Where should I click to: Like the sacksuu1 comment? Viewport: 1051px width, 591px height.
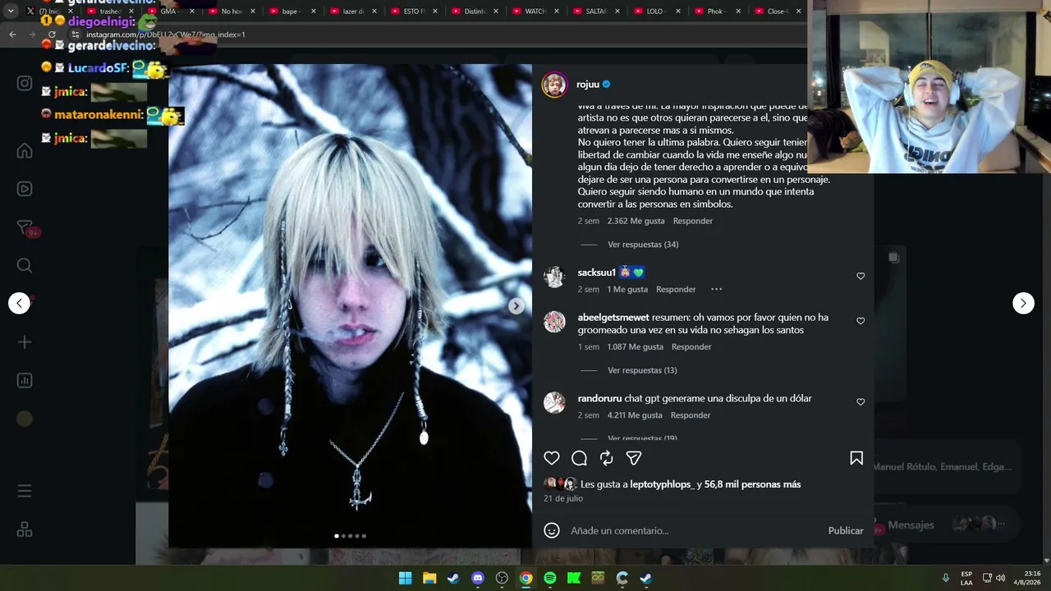pos(861,276)
